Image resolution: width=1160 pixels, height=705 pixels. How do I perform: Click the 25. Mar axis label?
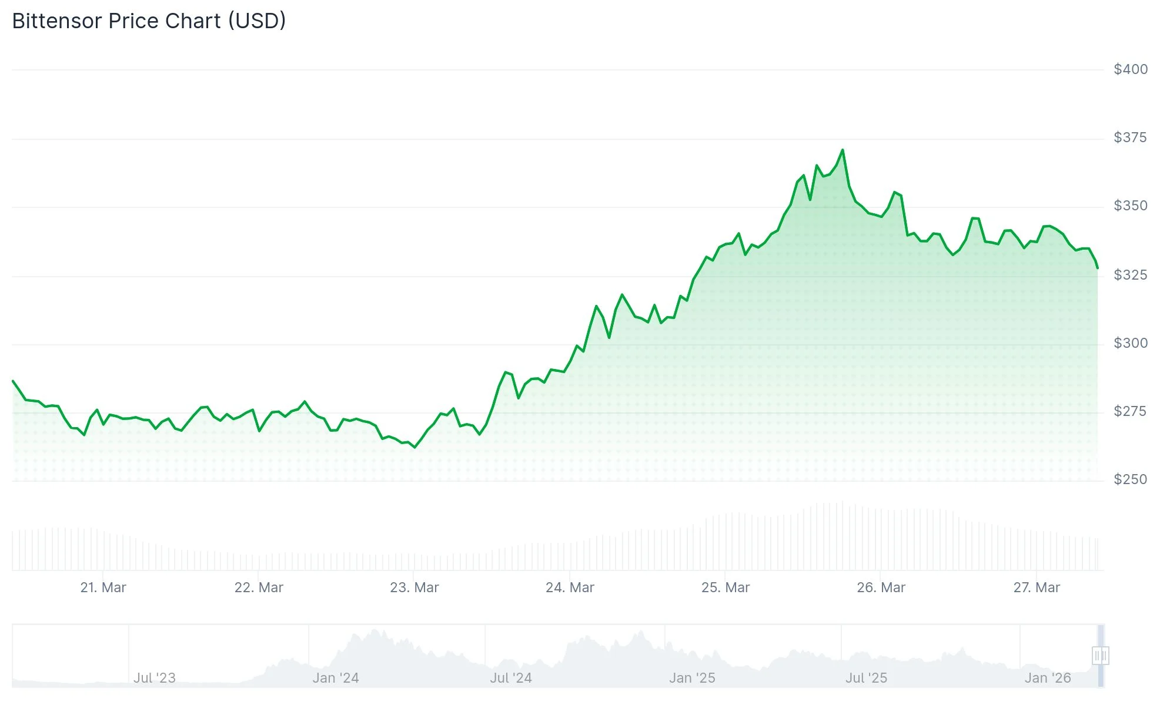(x=726, y=587)
